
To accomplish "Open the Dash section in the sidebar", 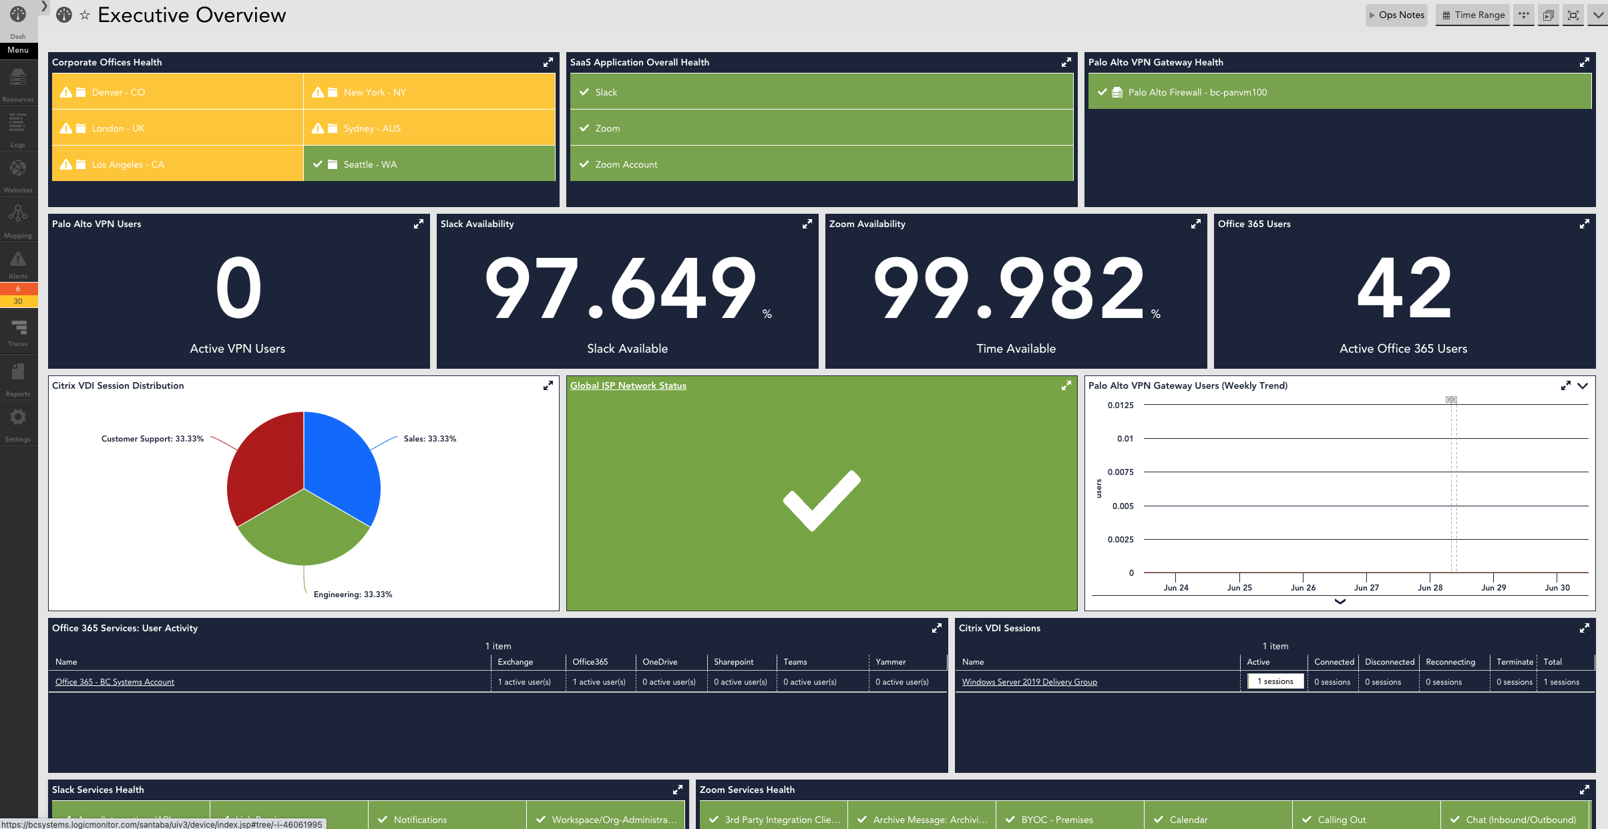I will coord(18,21).
